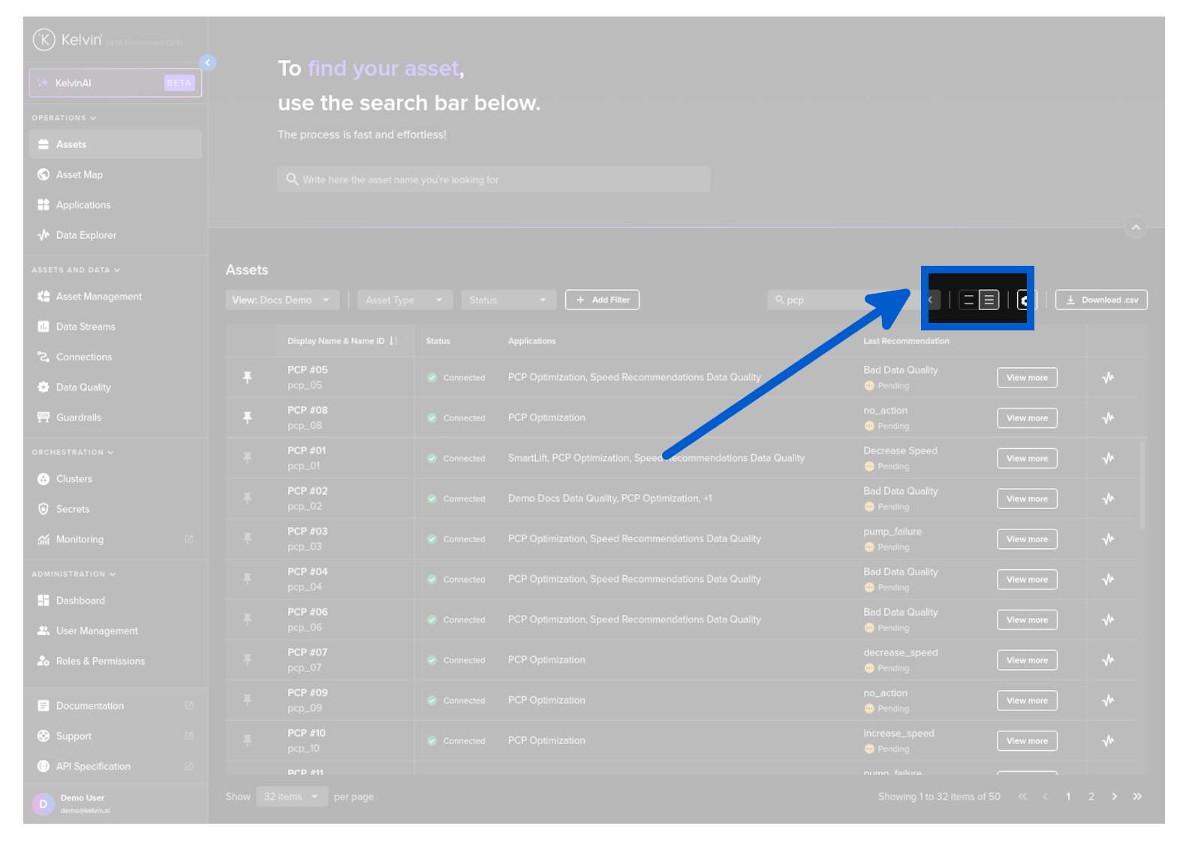Click the asset name search field

pyautogui.click(x=493, y=179)
